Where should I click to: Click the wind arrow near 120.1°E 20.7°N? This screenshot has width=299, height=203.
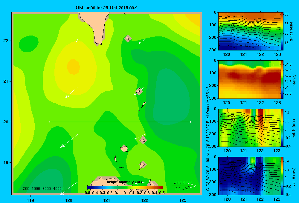pos(72,92)
